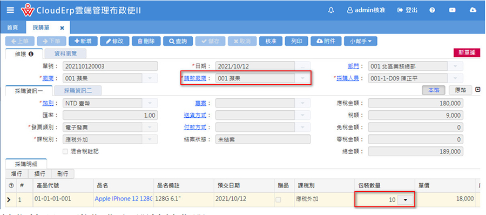Image resolution: width=486 pixels, height=215 pixels.
Task: Expand the 廠商 dropdown arrow
Action: coord(150,78)
